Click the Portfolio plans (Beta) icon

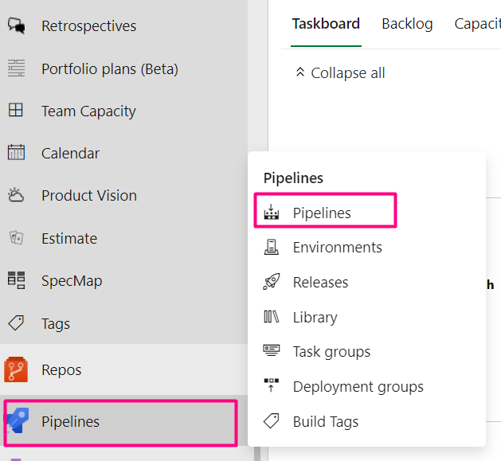(16, 68)
